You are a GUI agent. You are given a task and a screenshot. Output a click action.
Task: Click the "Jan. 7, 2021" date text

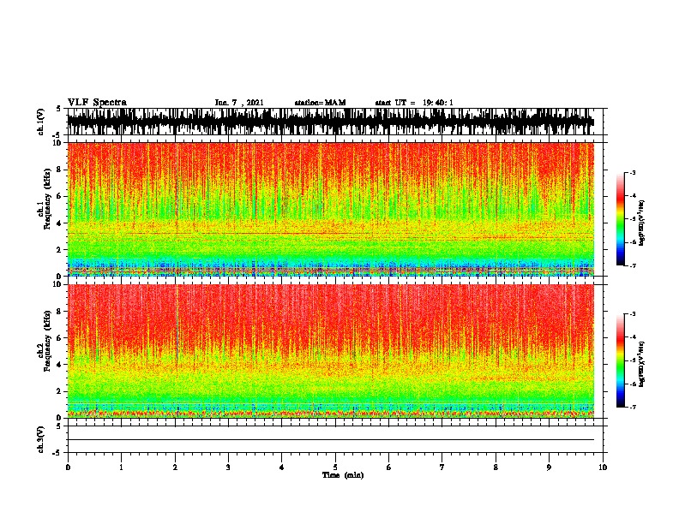[239, 103]
